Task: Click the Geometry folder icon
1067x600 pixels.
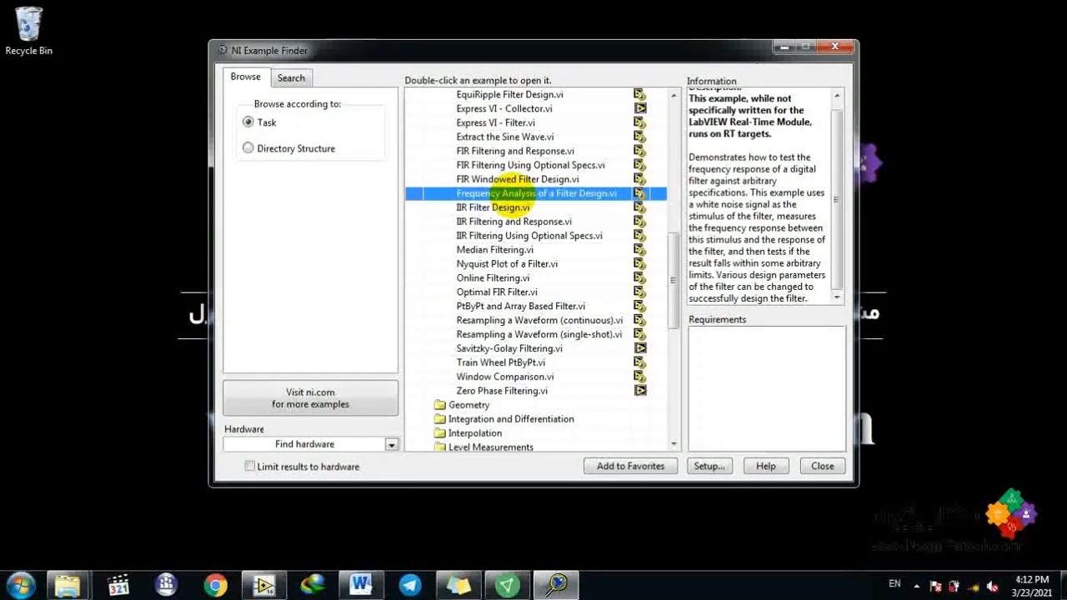Action: coord(440,405)
